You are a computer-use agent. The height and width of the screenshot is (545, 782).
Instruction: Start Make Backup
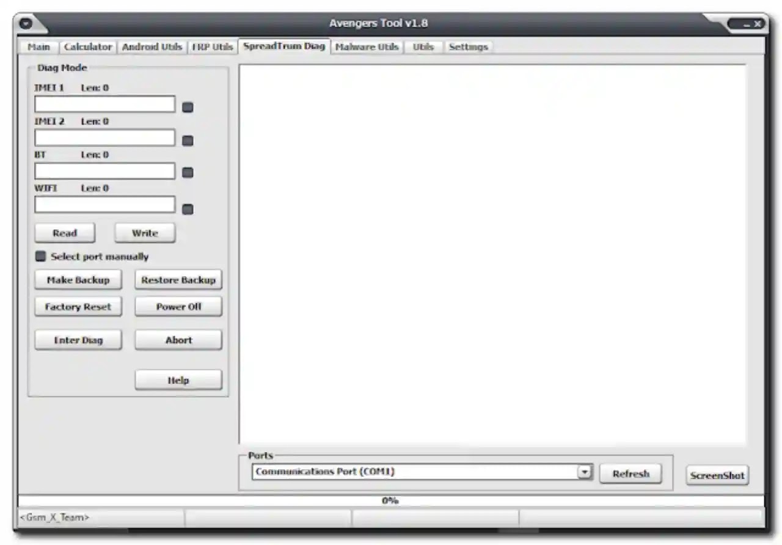tap(78, 280)
